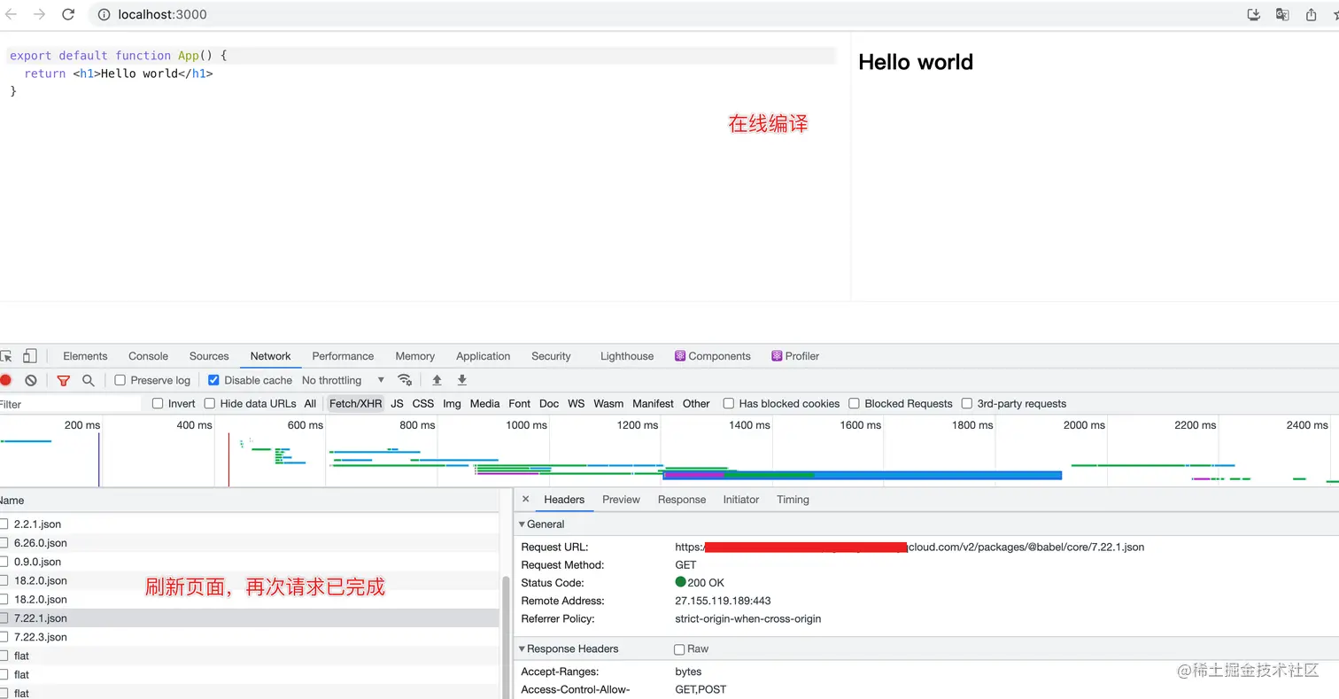
Task: Open the network request filter funnel
Action: [63, 379]
